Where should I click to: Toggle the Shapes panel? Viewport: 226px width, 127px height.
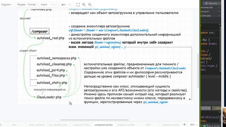point(21,5)
